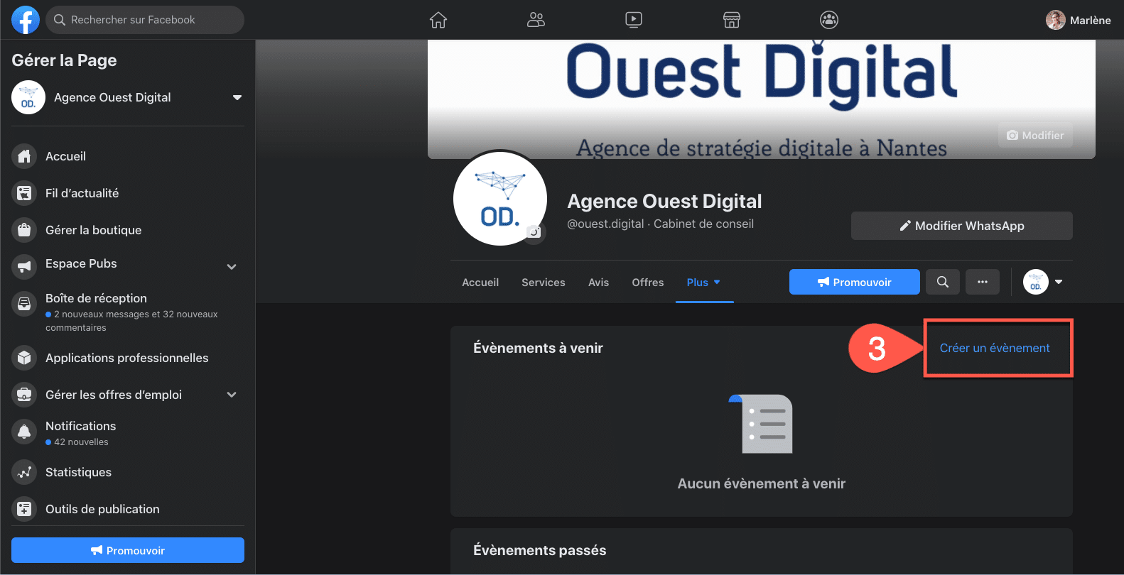Select the Avis tab
Viewport: 1124px width, 575px height.
pos(598,283)
